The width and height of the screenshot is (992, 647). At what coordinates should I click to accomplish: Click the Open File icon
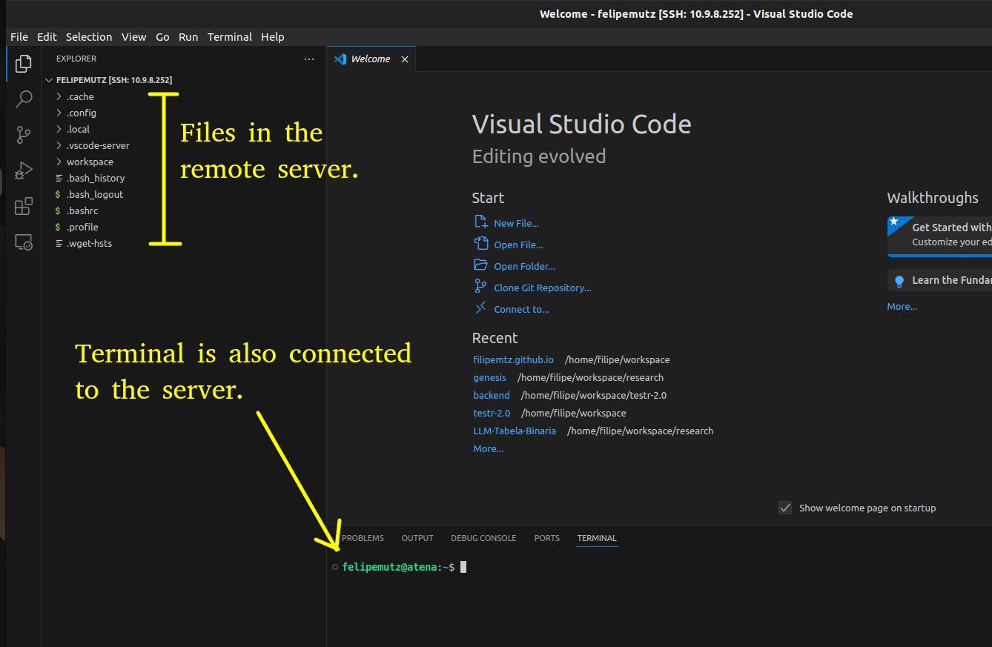click(480, 244)
